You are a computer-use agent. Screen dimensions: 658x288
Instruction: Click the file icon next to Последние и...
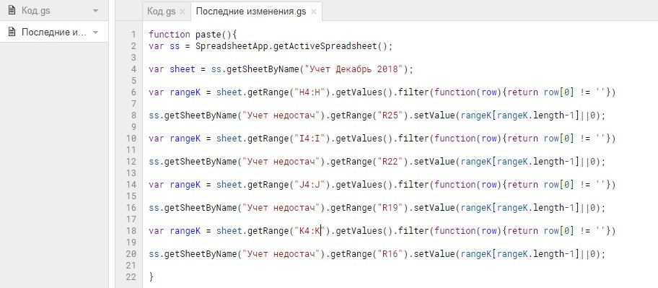point(12,32)
